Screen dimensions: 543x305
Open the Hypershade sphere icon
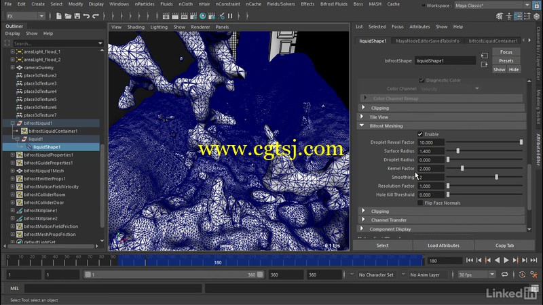point(202,16)
